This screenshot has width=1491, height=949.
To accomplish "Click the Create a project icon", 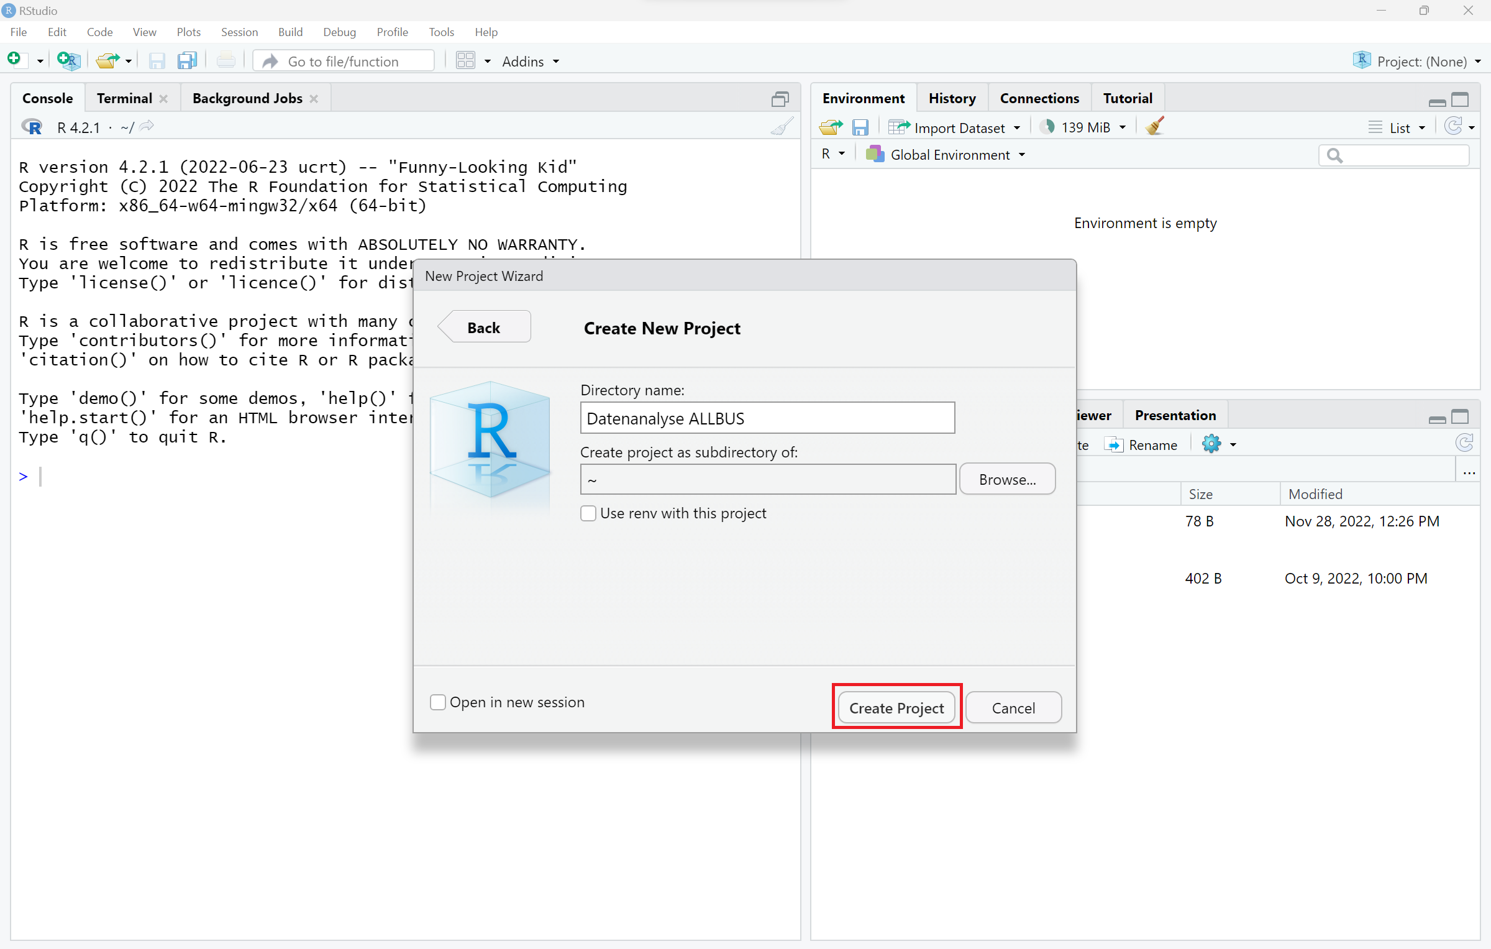I will 68,60.
